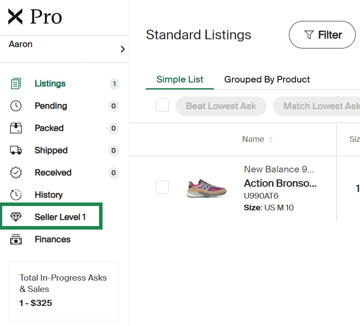Switch to the Simple List tab
The width and height of the screenshot is (360, 326).
tap(180, 79)
